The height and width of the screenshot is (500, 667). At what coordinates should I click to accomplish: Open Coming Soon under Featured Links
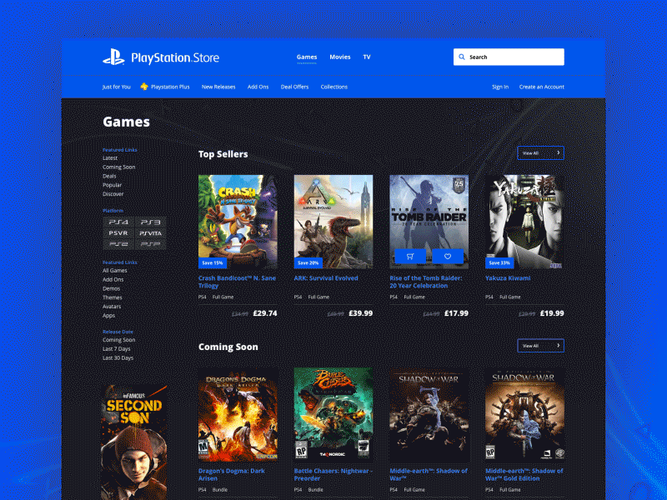click(118, 167)
